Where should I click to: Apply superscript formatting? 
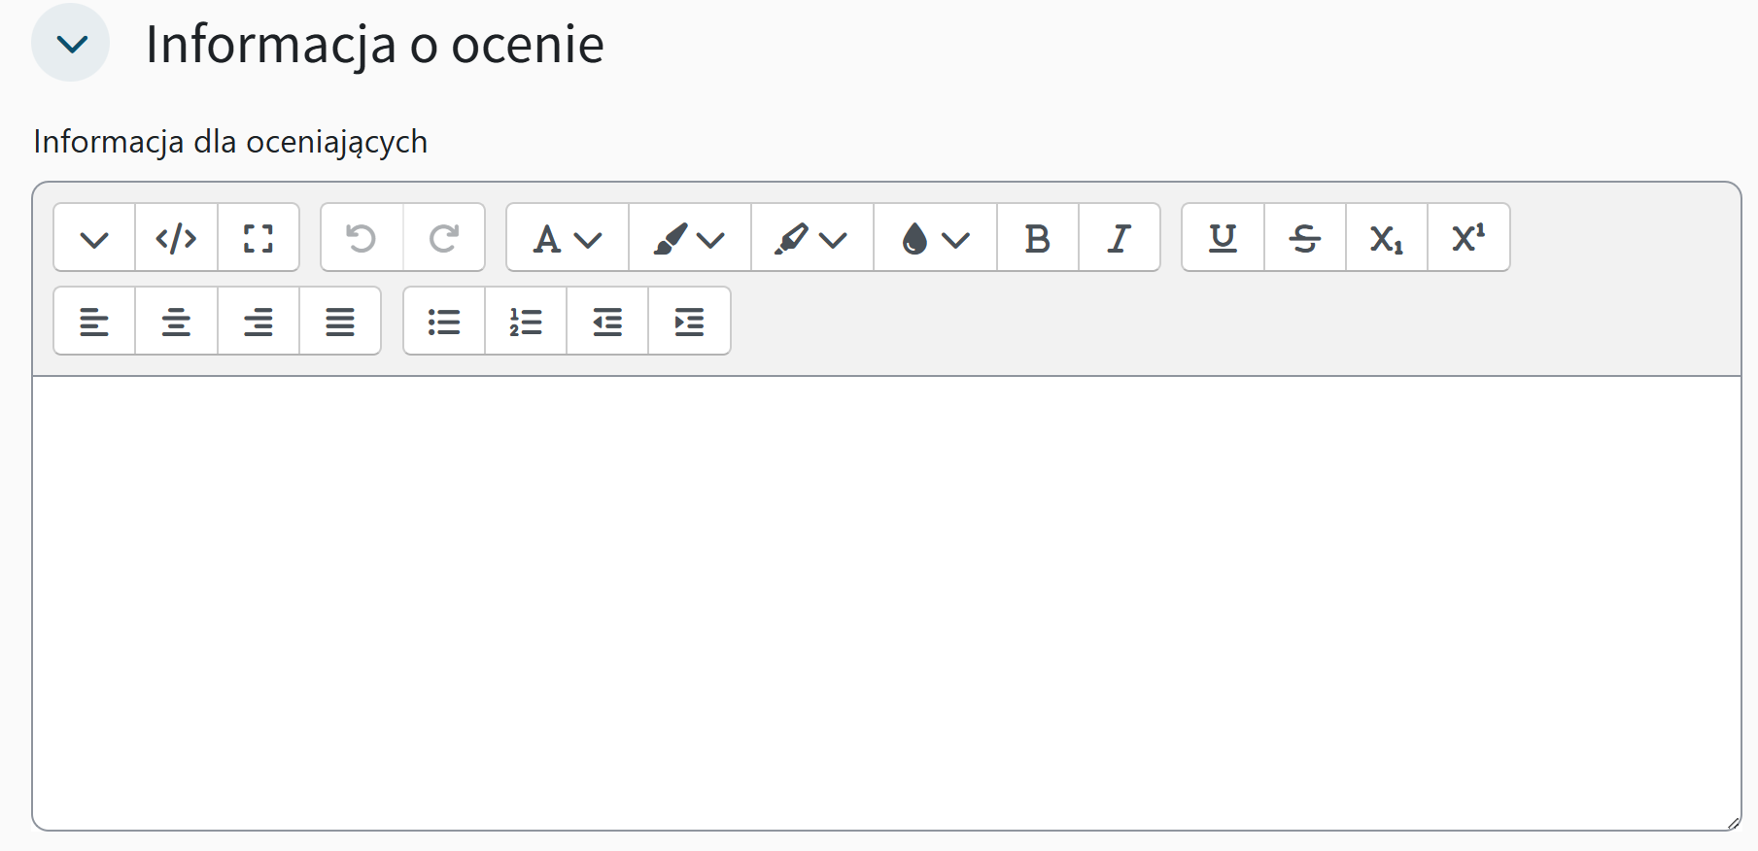coord(1468,237)
